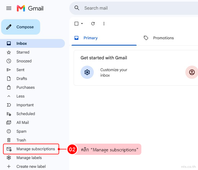Click the Important marker icon

click(x=9, y=105)
